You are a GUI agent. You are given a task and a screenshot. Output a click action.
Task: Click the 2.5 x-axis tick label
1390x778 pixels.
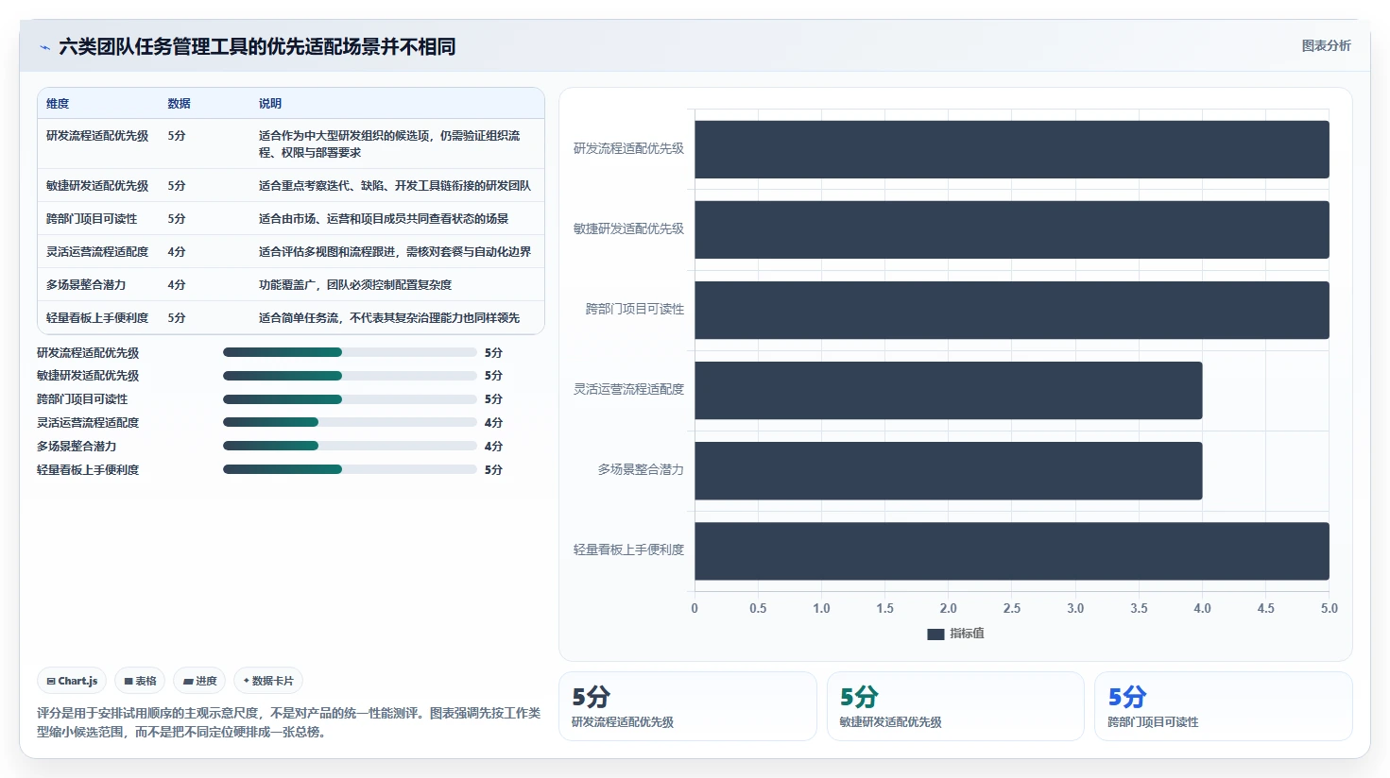(x=1012, y=609)
